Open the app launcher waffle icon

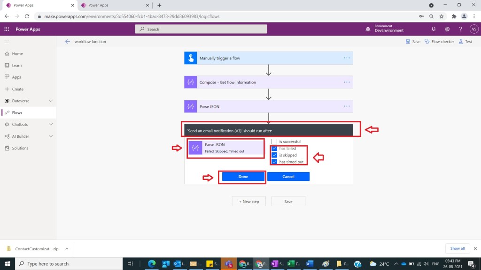point(7,29)
